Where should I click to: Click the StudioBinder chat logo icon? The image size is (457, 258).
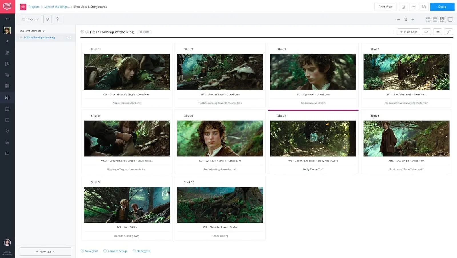(7, 7)
